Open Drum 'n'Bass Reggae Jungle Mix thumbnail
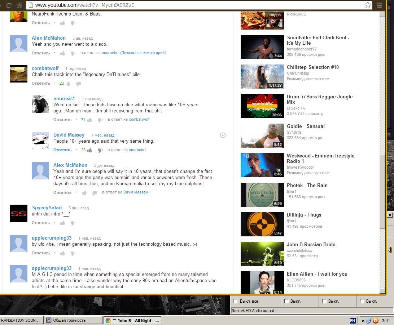The height and width of the screenshot is (325, 394). click(x=262, y=106)
